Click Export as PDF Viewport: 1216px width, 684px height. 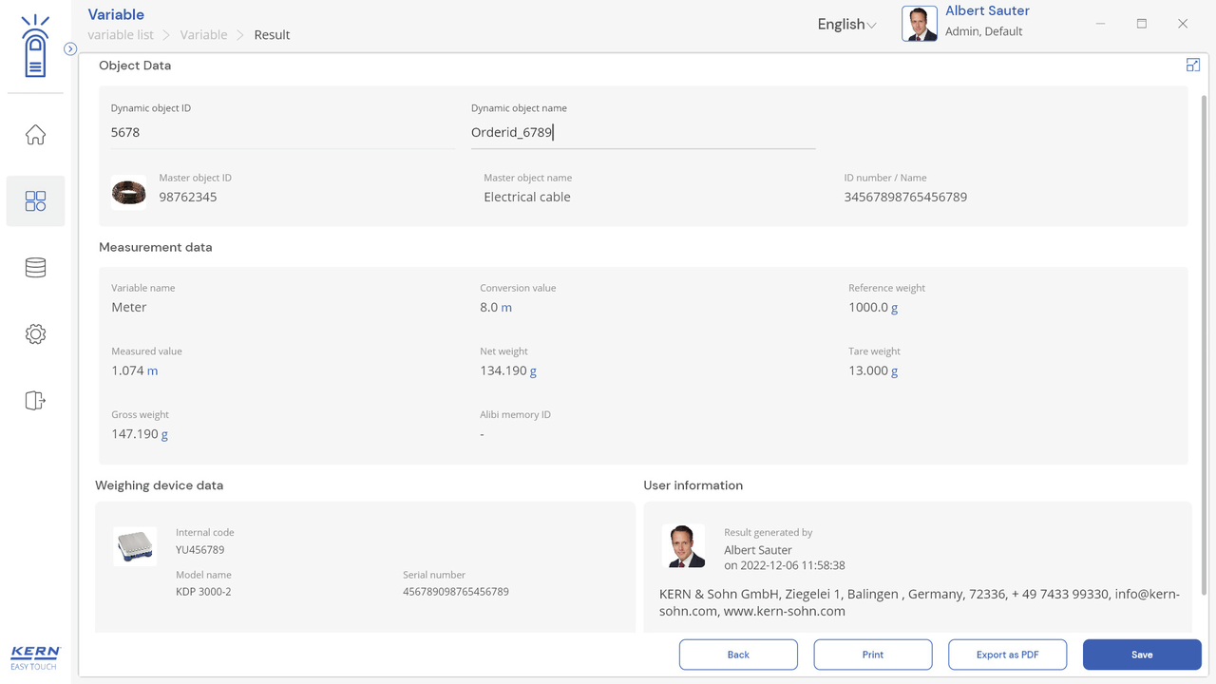tap(1007, 655)
